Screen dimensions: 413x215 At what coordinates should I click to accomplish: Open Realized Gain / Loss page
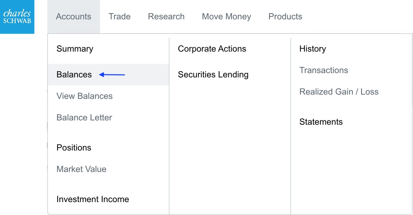point(339,92)
